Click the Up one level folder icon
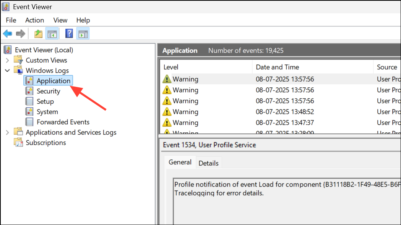Image resolution: width=401 pixels, height=225 pixels. 38,34
